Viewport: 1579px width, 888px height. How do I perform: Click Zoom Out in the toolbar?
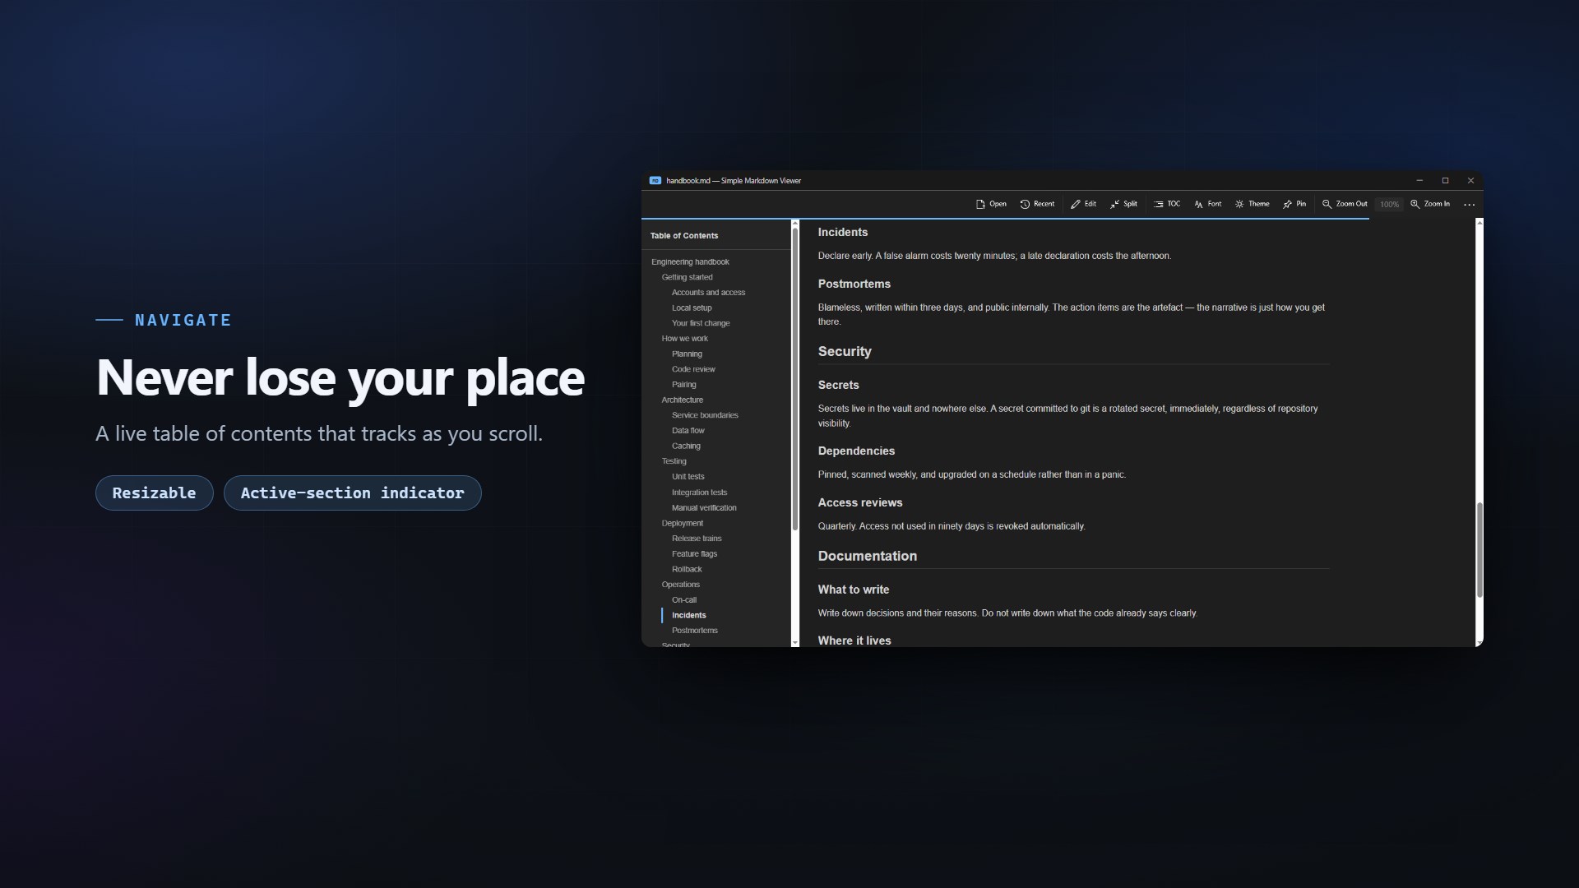click(x=1345, y=204)
